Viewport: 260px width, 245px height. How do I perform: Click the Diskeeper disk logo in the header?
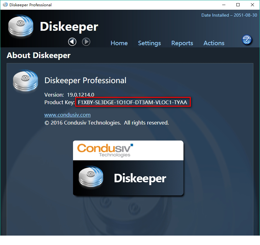tap(21, 26)
